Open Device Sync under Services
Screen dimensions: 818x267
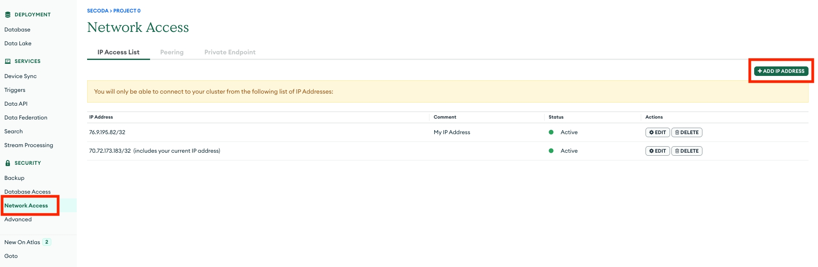click(x=20, y=76)
